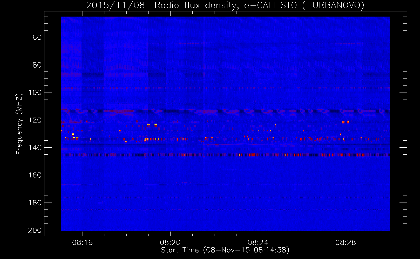Click the 200 frequency tick label
Screen dimensions: 420x259
click(x=35, y=230)
